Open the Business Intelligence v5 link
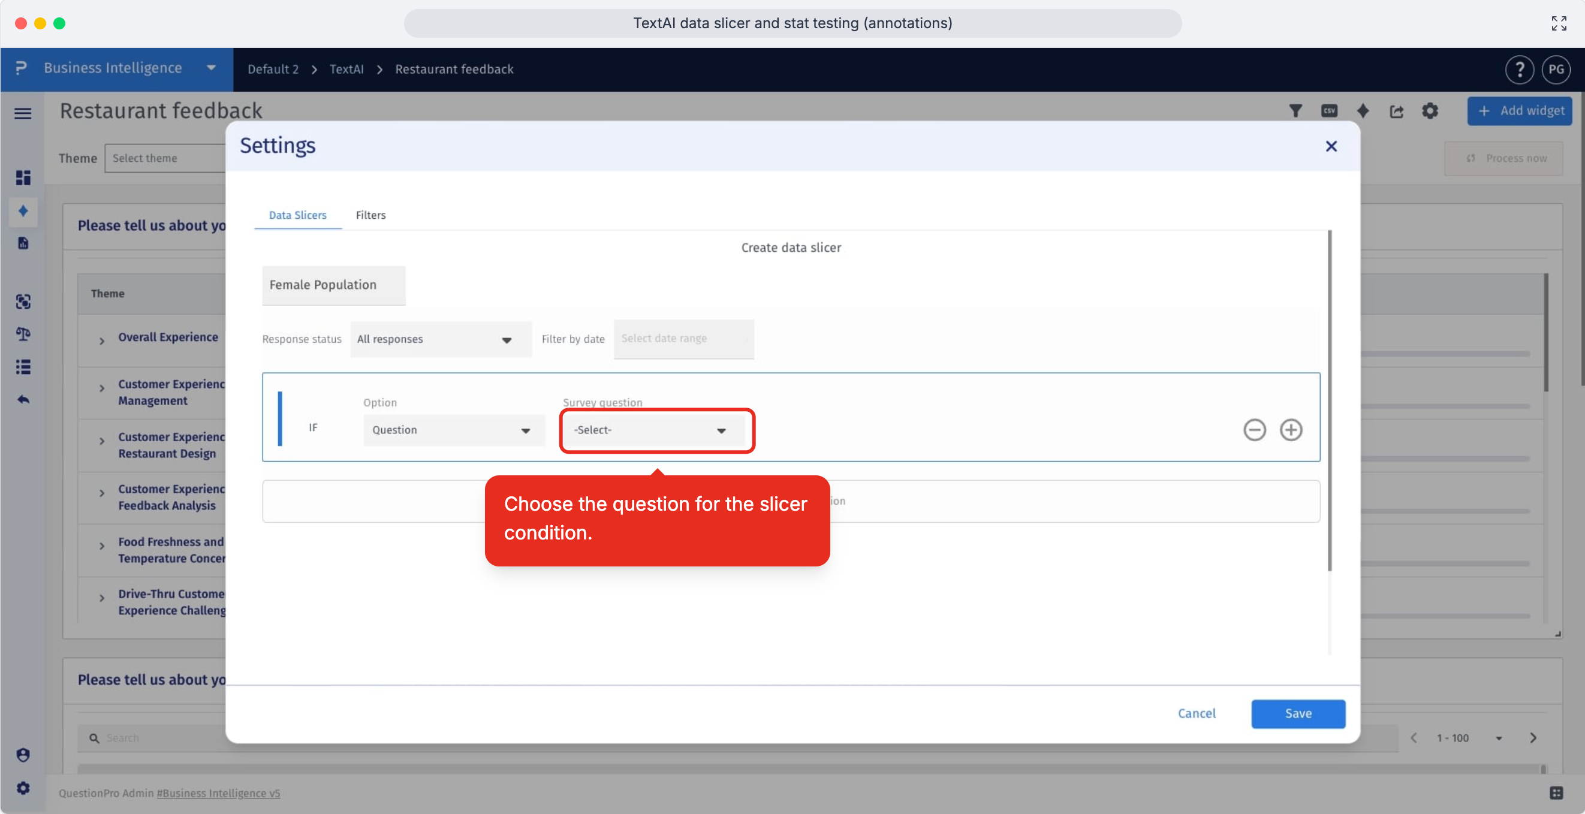1585x814 pixels. pyautogui.click(x=218, y=793)
